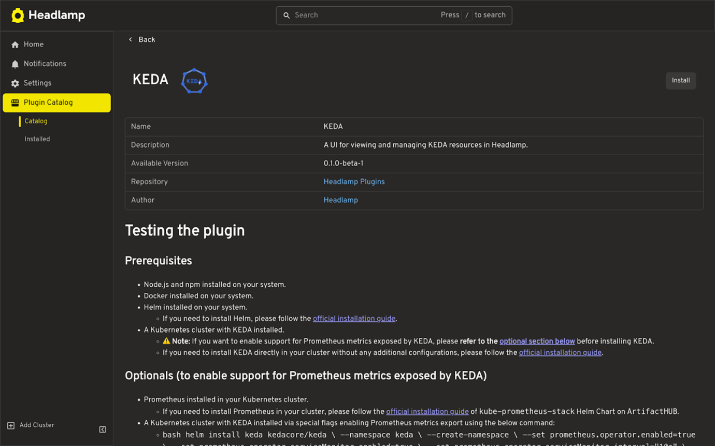Select the Catalog sub-item
Screen dimensions: 715x446
[x=36, y=121]
